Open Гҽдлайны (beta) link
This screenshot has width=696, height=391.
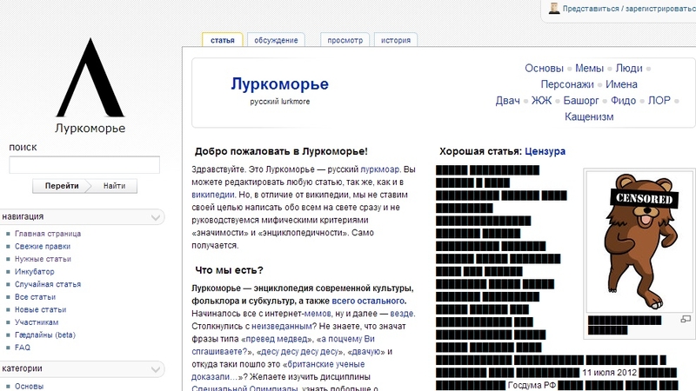click(45, 335)
